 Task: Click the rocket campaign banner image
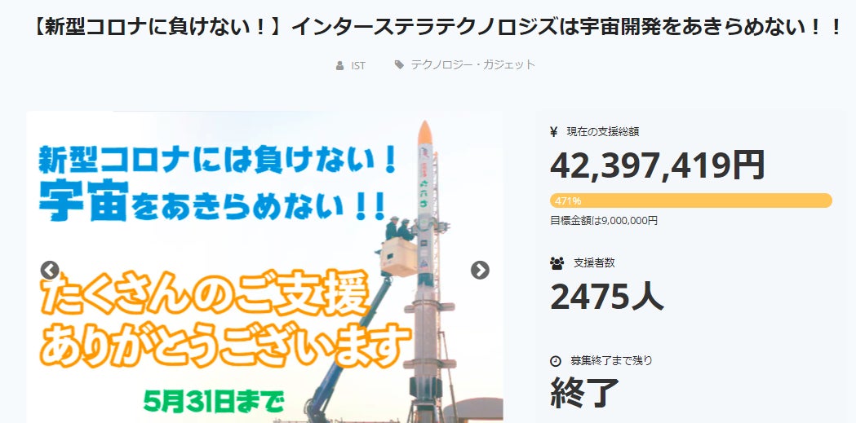click(x=264, y=267)
